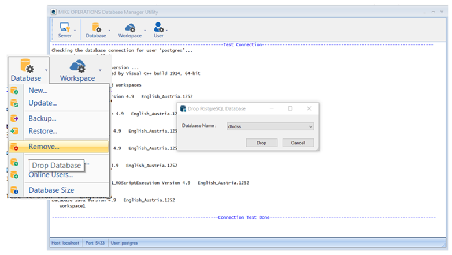The image size is (452, 255).
Task: Close the Drop PostgreSQL Database dialog
Action: [309, 108]
